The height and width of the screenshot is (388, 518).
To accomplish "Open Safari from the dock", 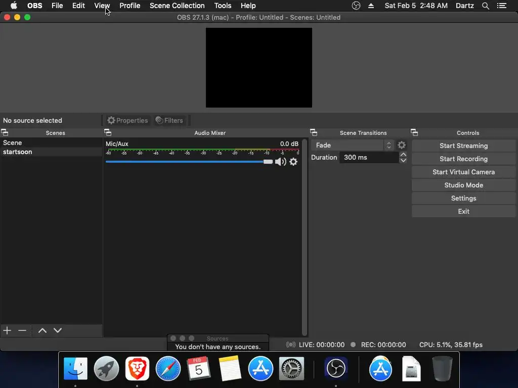I will coord(168,368).
